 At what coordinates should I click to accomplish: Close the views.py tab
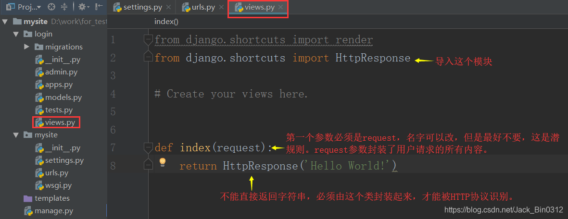(280, 7)
